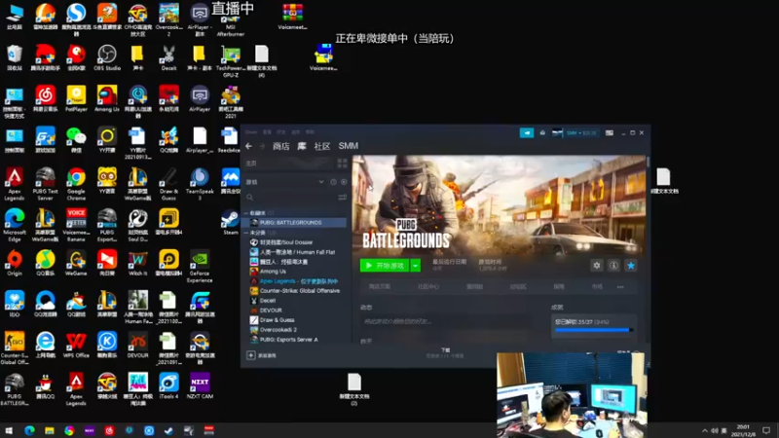Open TeamSpeak 3 desktop icon
This screenshot has width=779, height=438.
coord(200,184)
